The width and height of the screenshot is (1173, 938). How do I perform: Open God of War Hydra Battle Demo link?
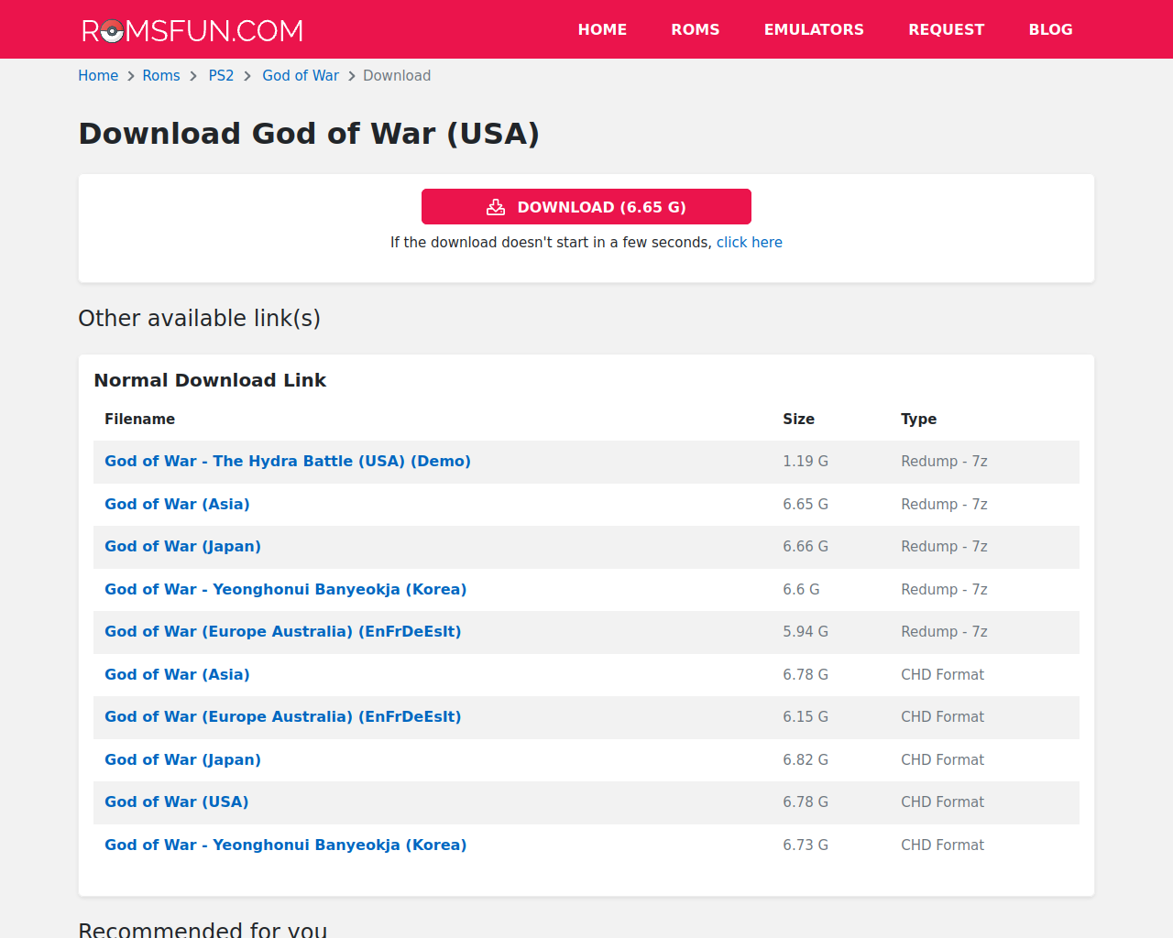click(x=288, y=462)
